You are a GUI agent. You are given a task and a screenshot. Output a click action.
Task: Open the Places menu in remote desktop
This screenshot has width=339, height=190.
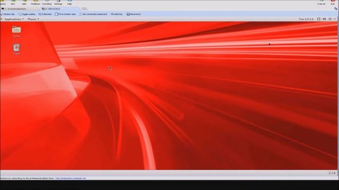pos(33,19)
